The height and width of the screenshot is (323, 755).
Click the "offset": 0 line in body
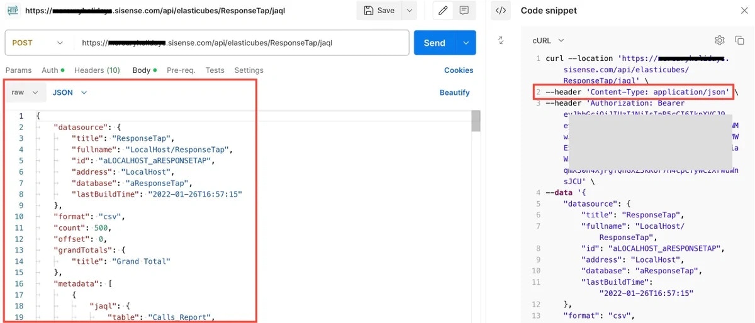(81, 239)
